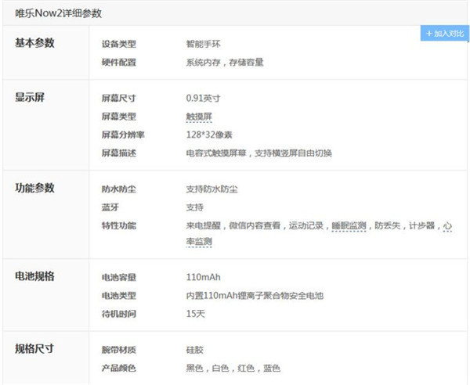Click the 屏幕尺寸 label
Viewport: 470px width, 385px height.
click(x=119, y=98)
